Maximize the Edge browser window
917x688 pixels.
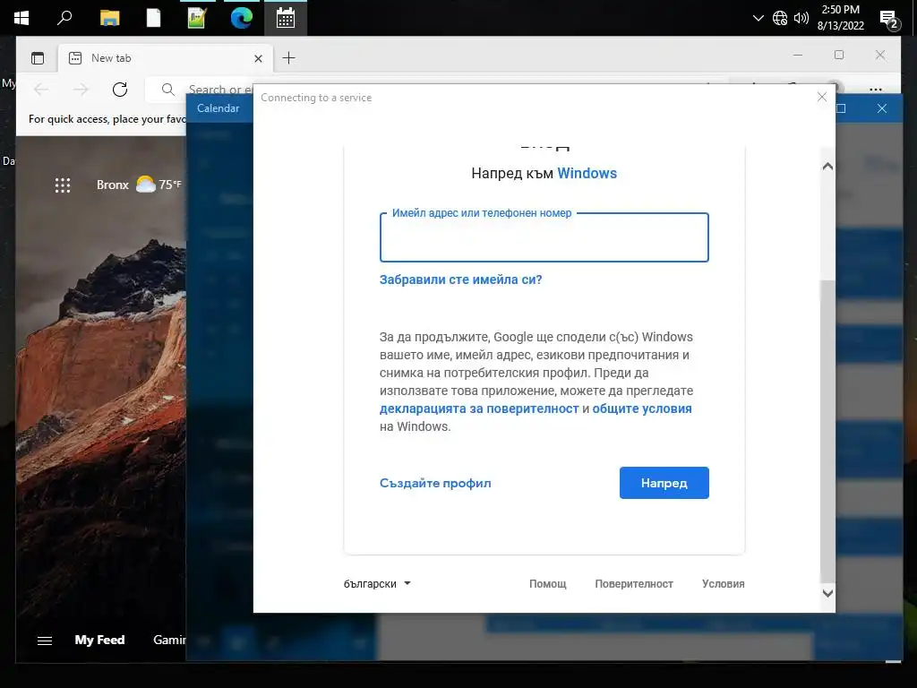(838, 55)
